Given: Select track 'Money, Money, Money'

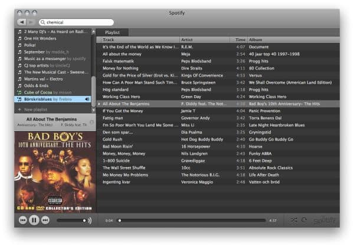Looking at the screenshot, I should click(x=124, y=153).
